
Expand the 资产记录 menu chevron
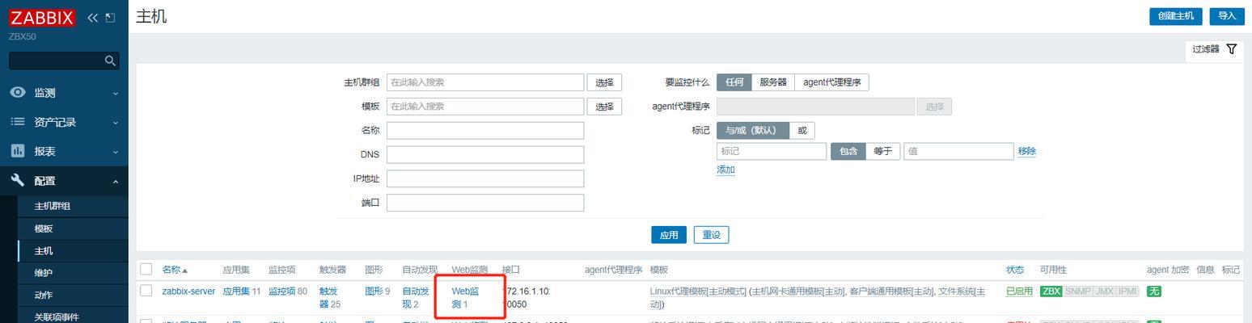pyautogui.click(x=116, y=123)
